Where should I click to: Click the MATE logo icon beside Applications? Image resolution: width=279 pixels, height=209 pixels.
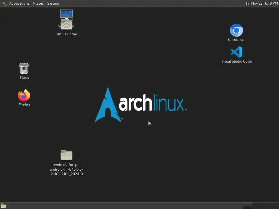pos(5,3)
